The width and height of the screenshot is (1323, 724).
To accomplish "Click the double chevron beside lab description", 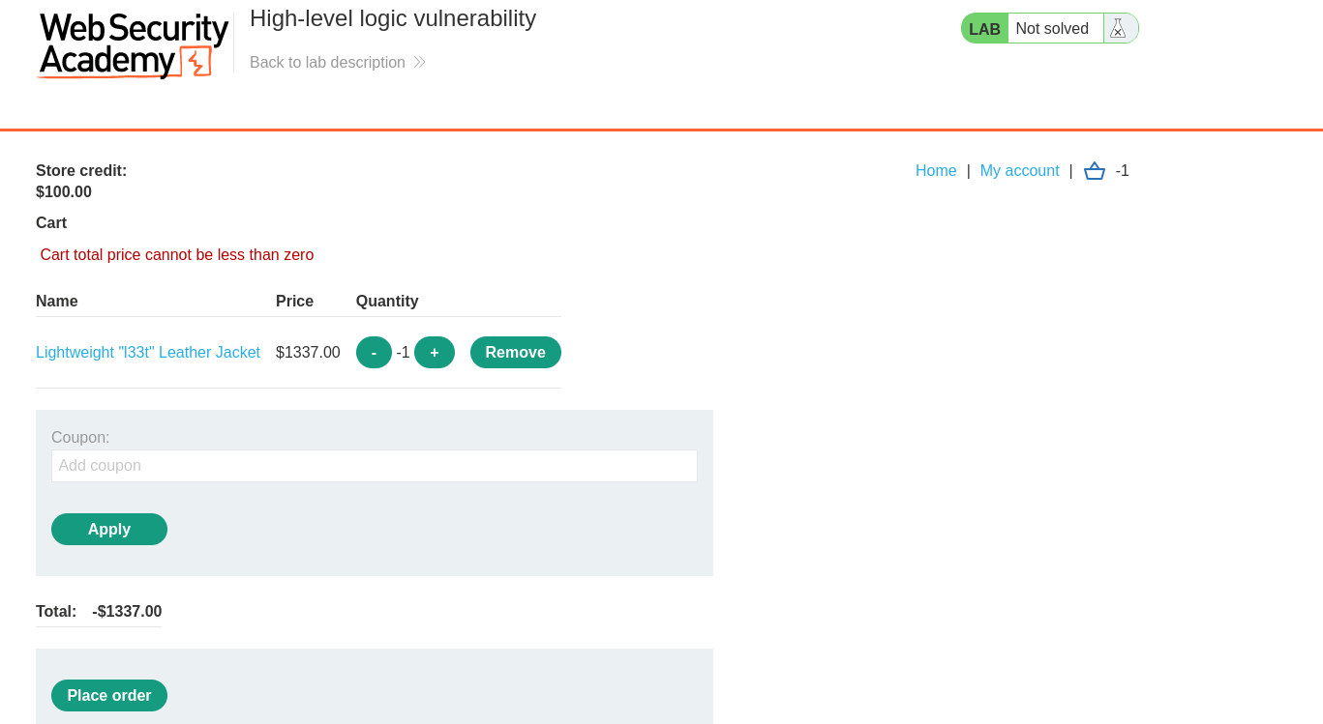I will 419,62.
